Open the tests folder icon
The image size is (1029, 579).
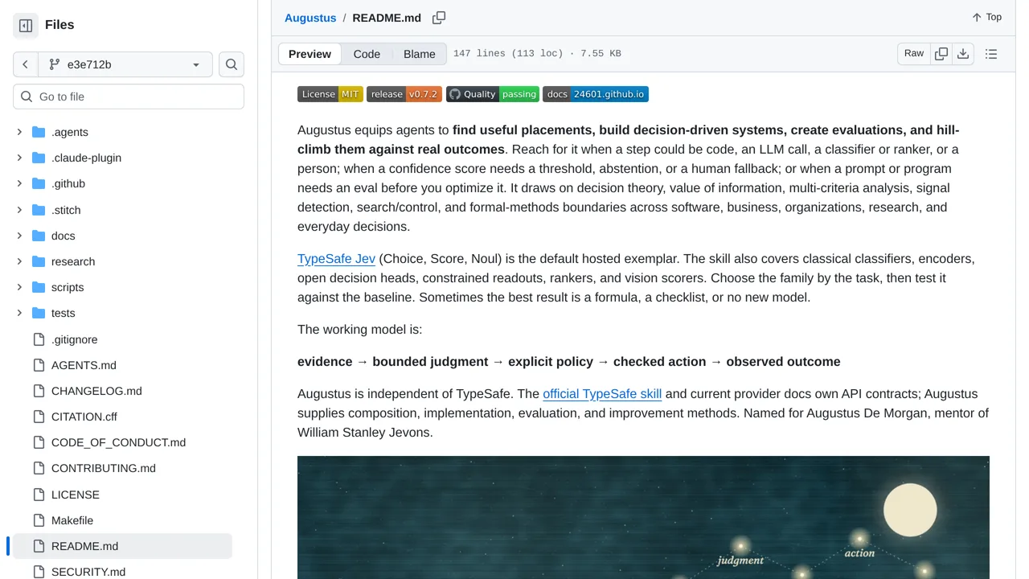pyautogui.click(x=39, y=313)
